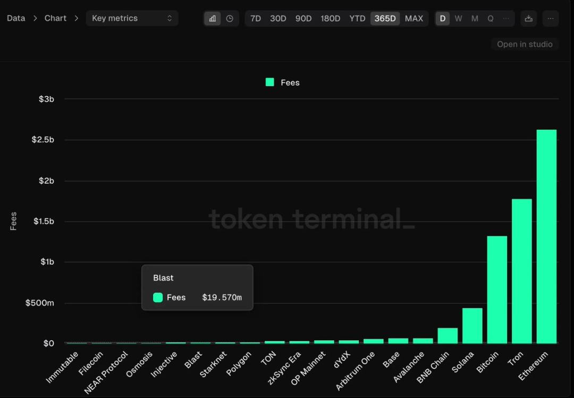Switch to the clock time-series view icon
574x398 pixels.
230,19
